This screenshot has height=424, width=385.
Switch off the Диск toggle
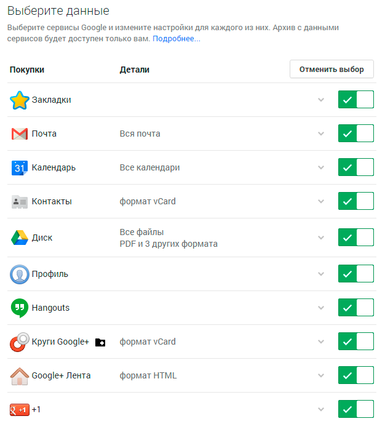pyautogui.click(x=356, y=238)
